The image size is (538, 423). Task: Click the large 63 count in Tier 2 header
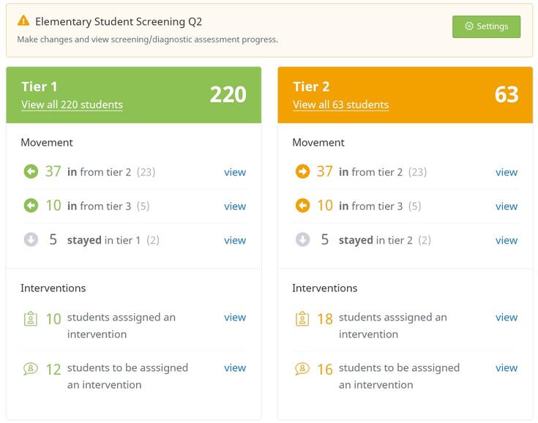[507, 94]
